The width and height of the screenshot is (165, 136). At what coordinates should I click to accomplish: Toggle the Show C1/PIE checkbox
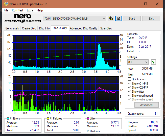(x=129, y=83)
